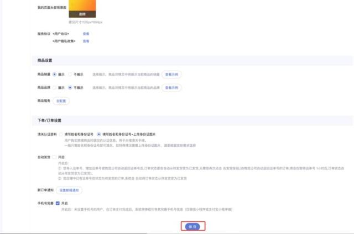
Task: Uncheck the 手机号完善 开启 checkbox
Action: 58,203
